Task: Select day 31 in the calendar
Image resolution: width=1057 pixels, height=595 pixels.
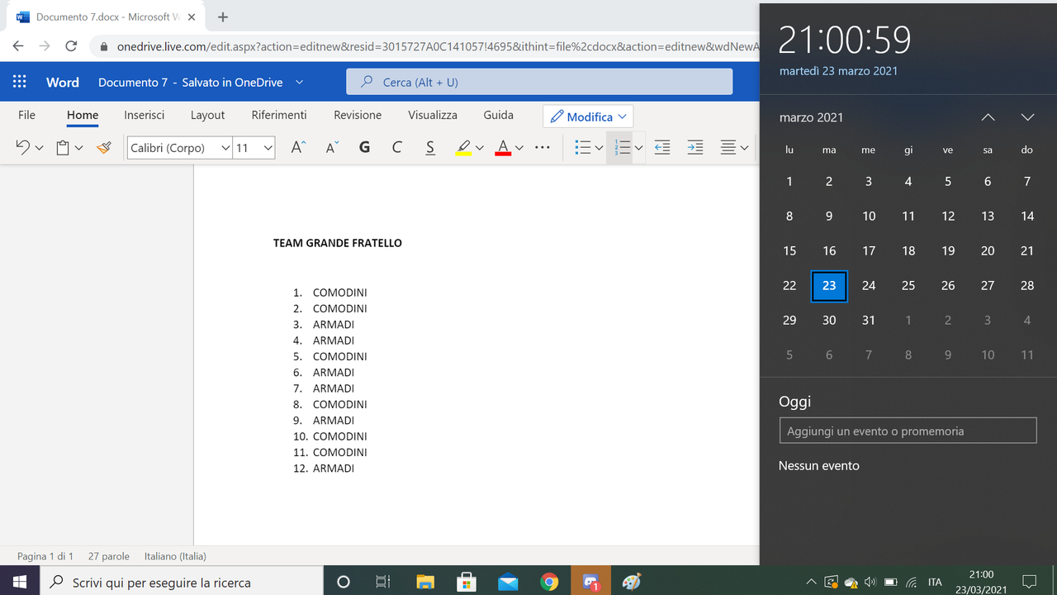Action: [x=869, y=321]
